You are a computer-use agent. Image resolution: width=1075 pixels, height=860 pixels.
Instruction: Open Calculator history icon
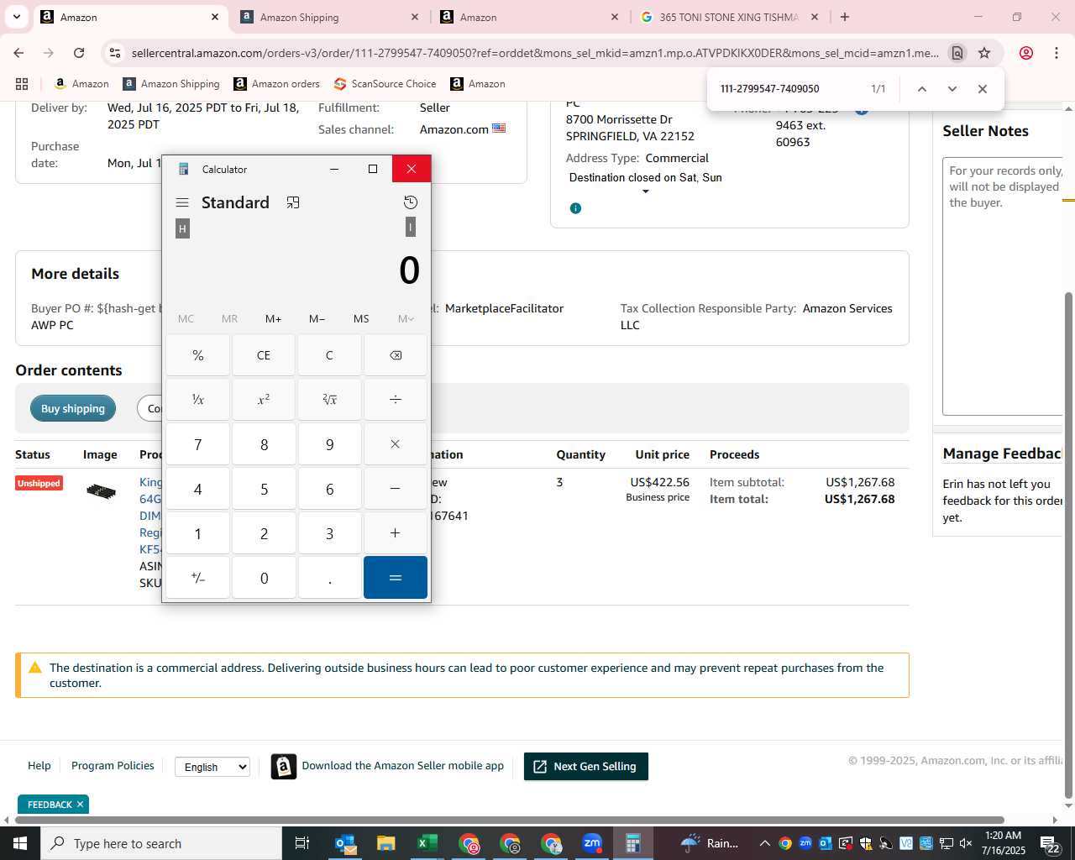point(411,202)
